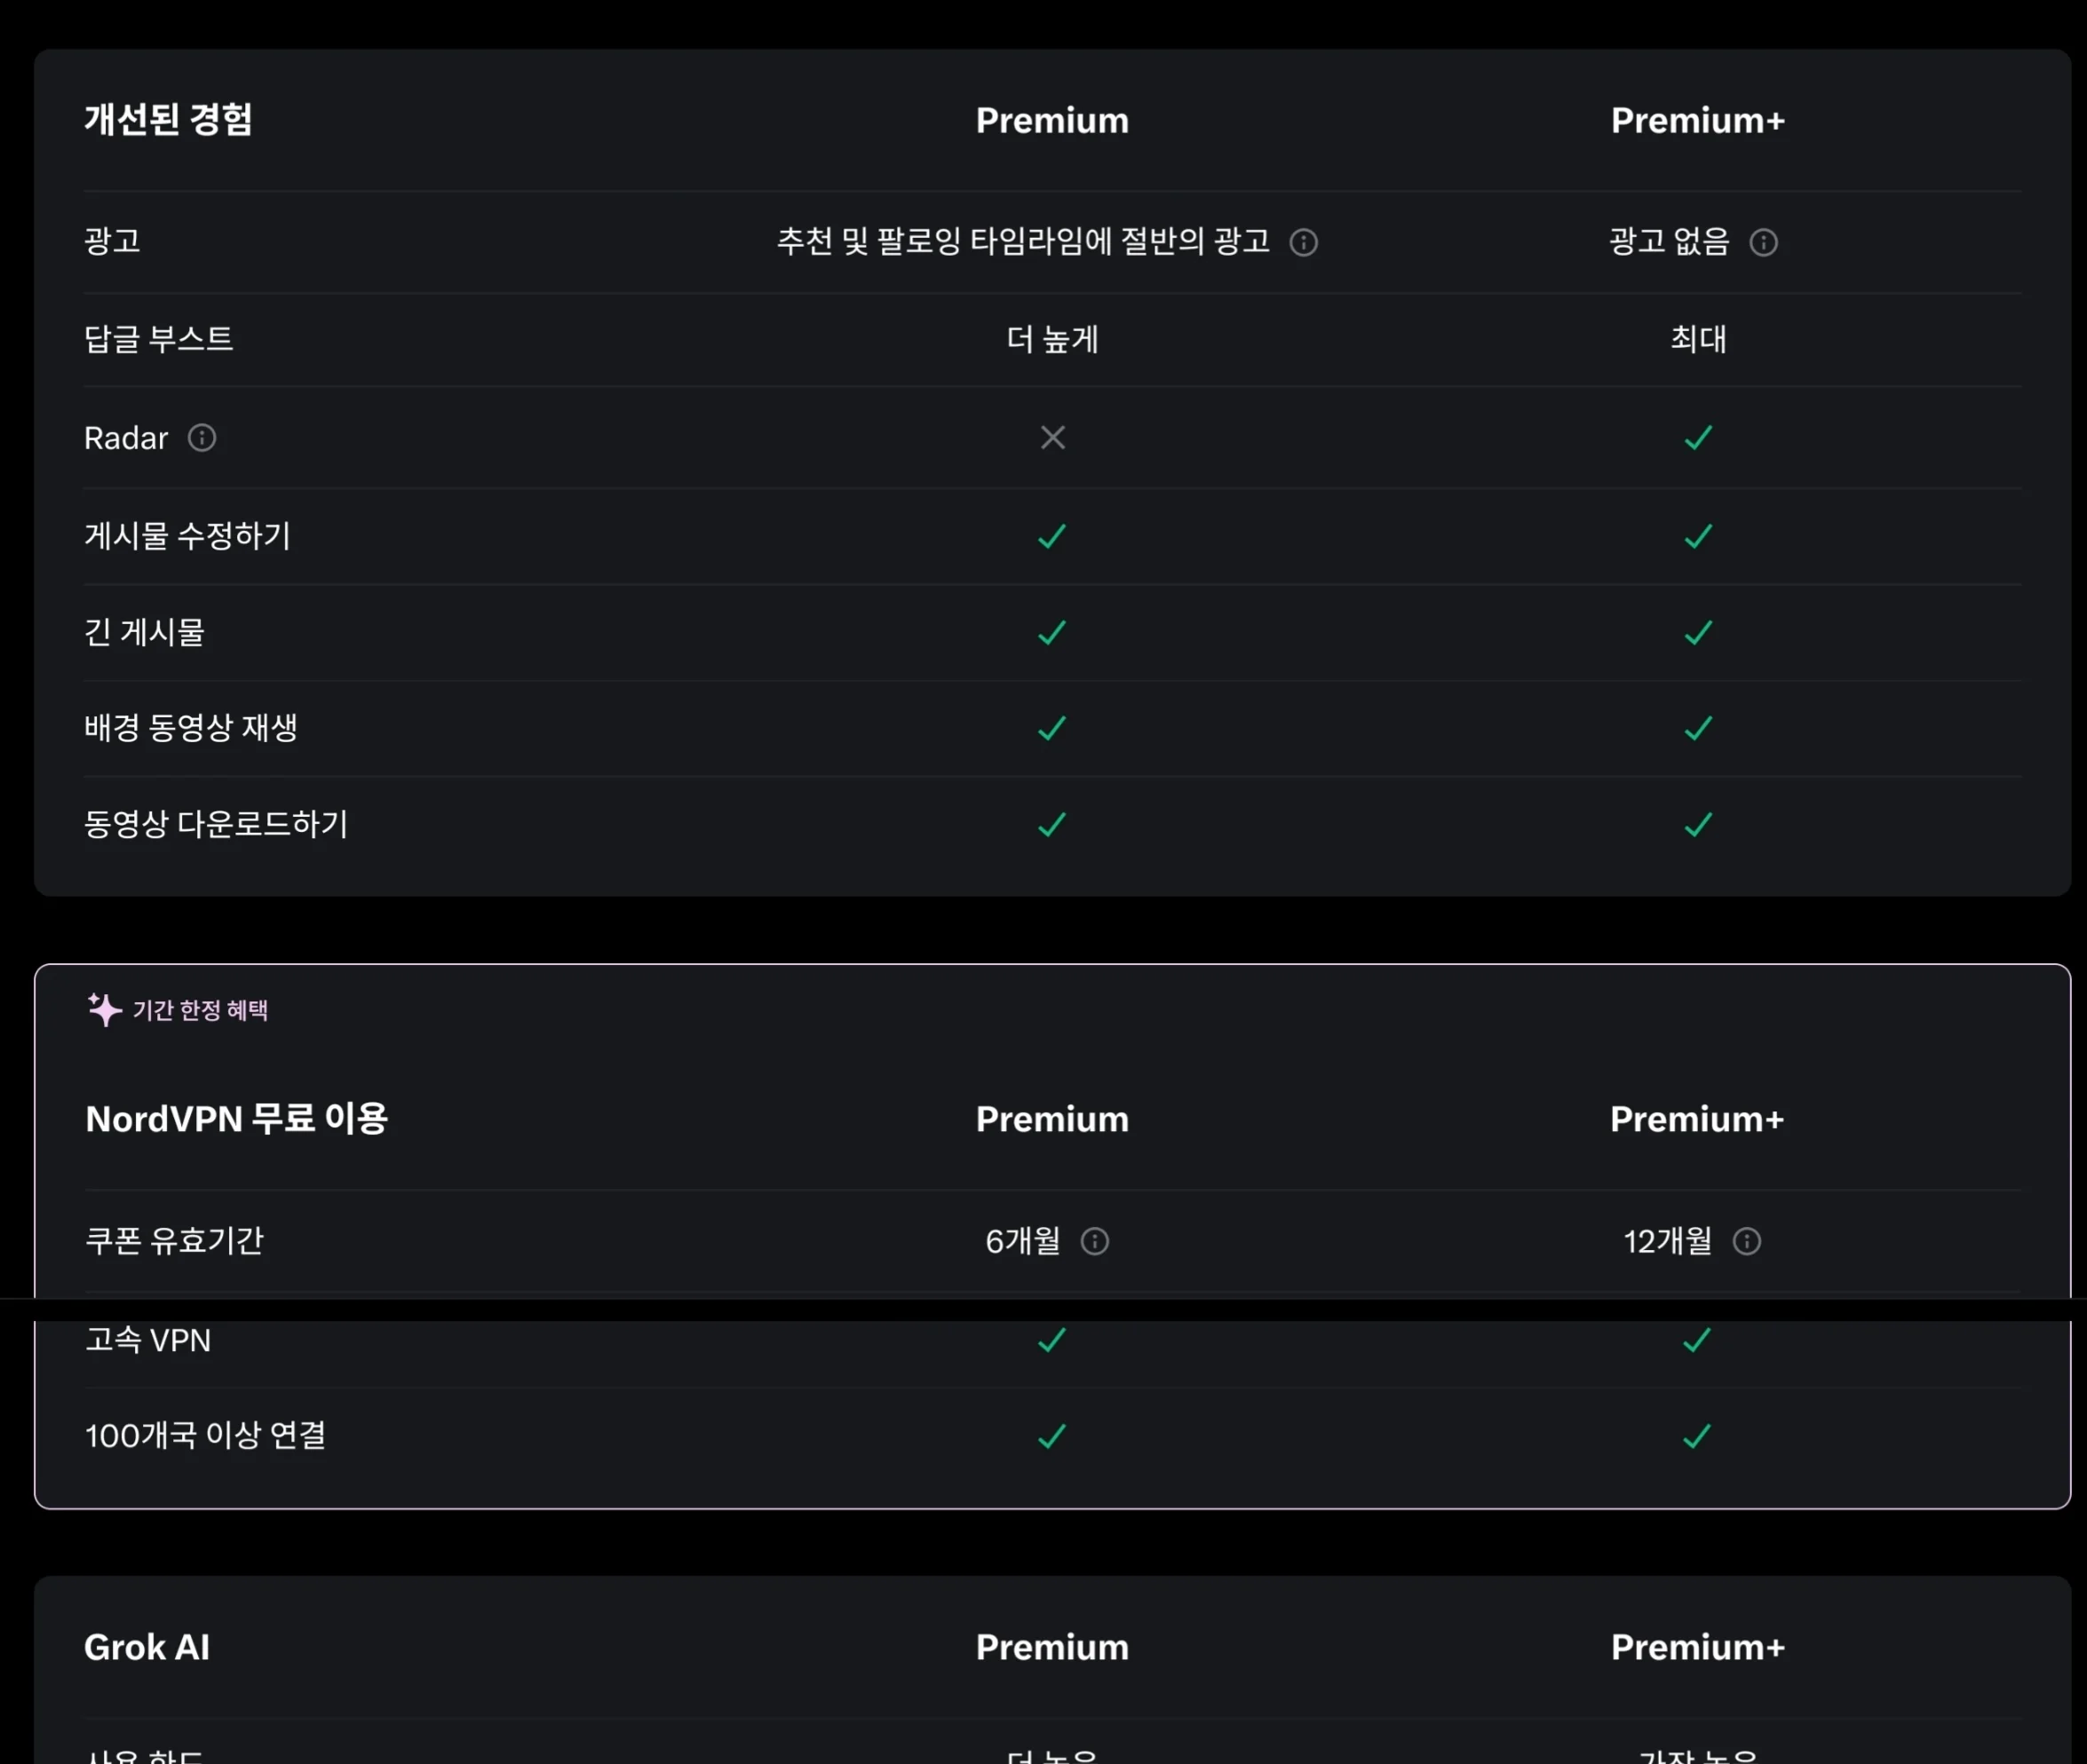Click Premium checkmark for 고속 VPN

coord(1052,1340)
